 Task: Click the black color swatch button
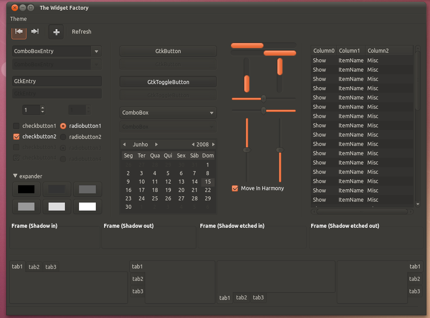[26, 189]
